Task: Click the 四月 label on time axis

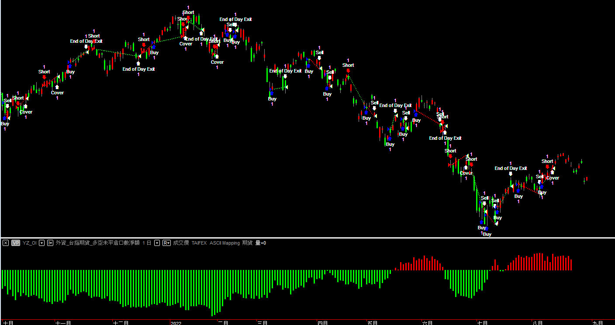Action: click(322, 323)
